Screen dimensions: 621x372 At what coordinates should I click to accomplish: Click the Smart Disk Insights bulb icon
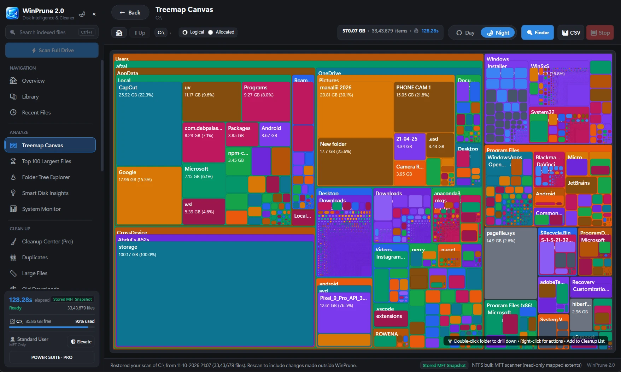(x=13, y=193)
